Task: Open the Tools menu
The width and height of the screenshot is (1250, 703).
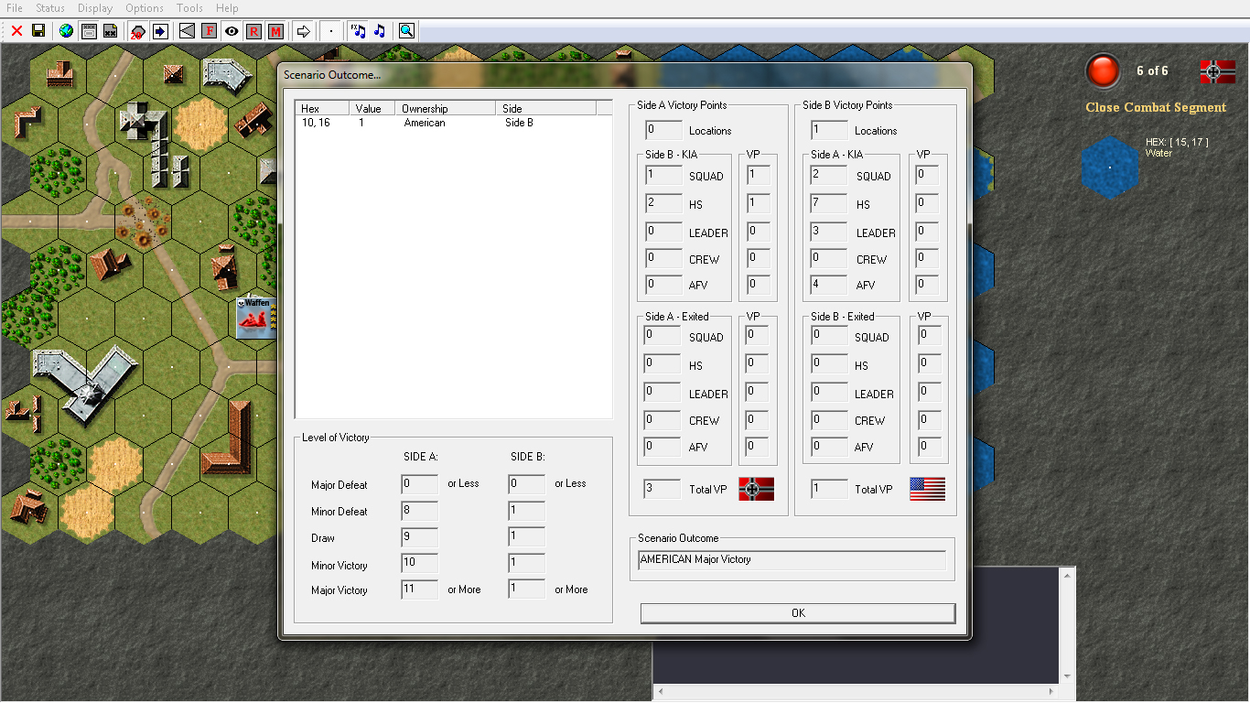Action: pos(189,8)
